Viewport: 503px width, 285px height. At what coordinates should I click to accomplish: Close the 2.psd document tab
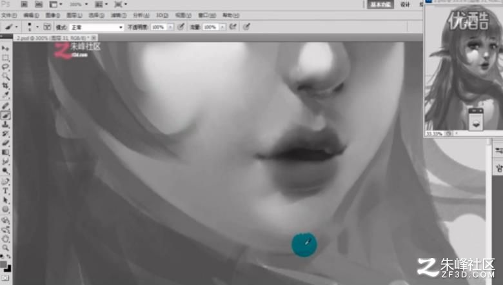pyautogui.click(x=94, y=38)
